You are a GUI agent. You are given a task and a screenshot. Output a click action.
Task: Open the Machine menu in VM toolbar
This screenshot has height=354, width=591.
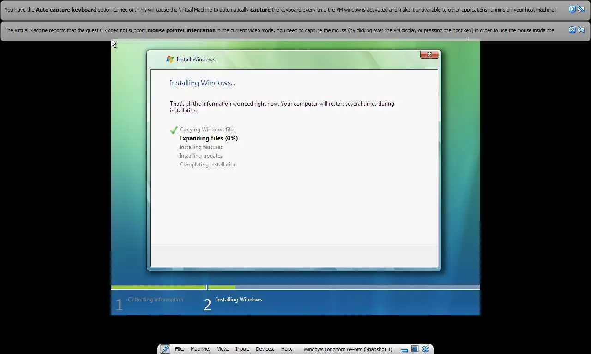(200, 349)
